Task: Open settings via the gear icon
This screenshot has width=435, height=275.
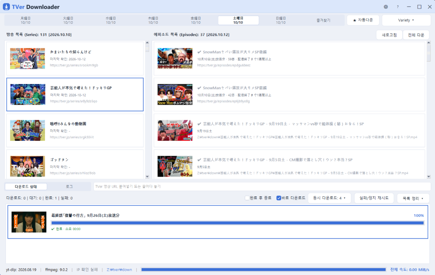Action: (x=386, y=7)
